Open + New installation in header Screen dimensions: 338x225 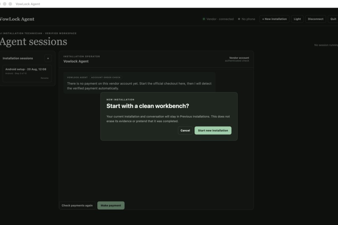click(x=274, y=19)
